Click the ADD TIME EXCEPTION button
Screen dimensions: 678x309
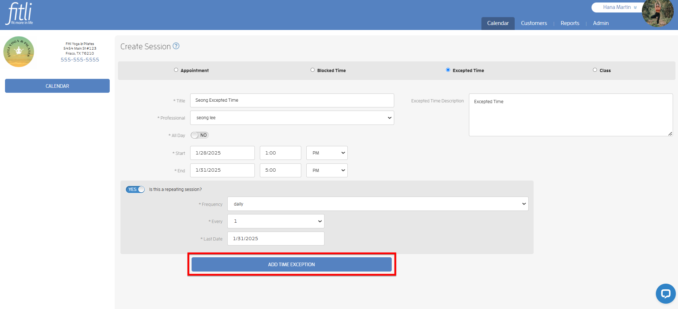tap(292, 264)
